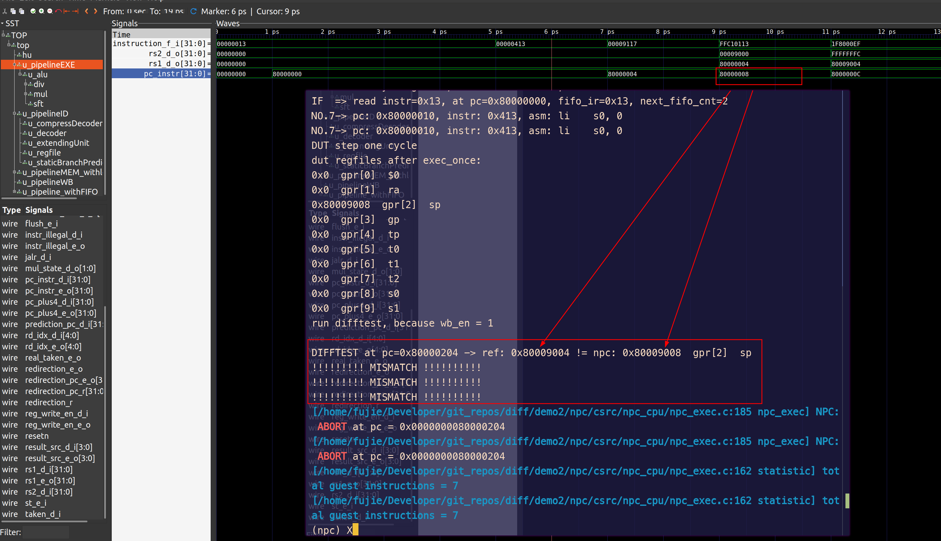Select u_regfile in the tree

click(x=44, y=153)
